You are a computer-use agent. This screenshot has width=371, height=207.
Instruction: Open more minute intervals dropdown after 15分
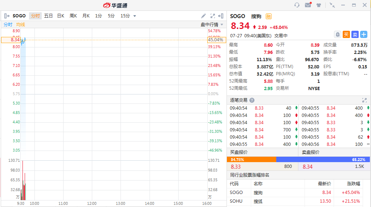coord(135,16)
